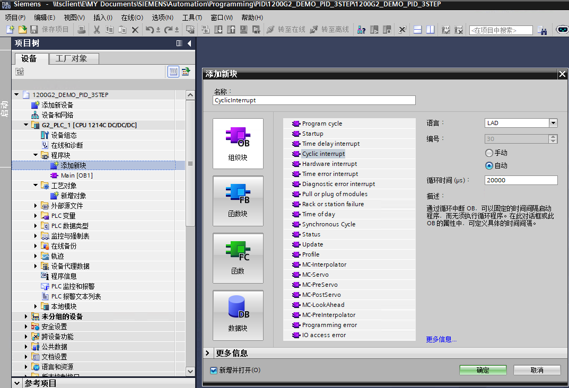
Task: Switch to the 工厂对象 tab
Action: click(71, 58)
